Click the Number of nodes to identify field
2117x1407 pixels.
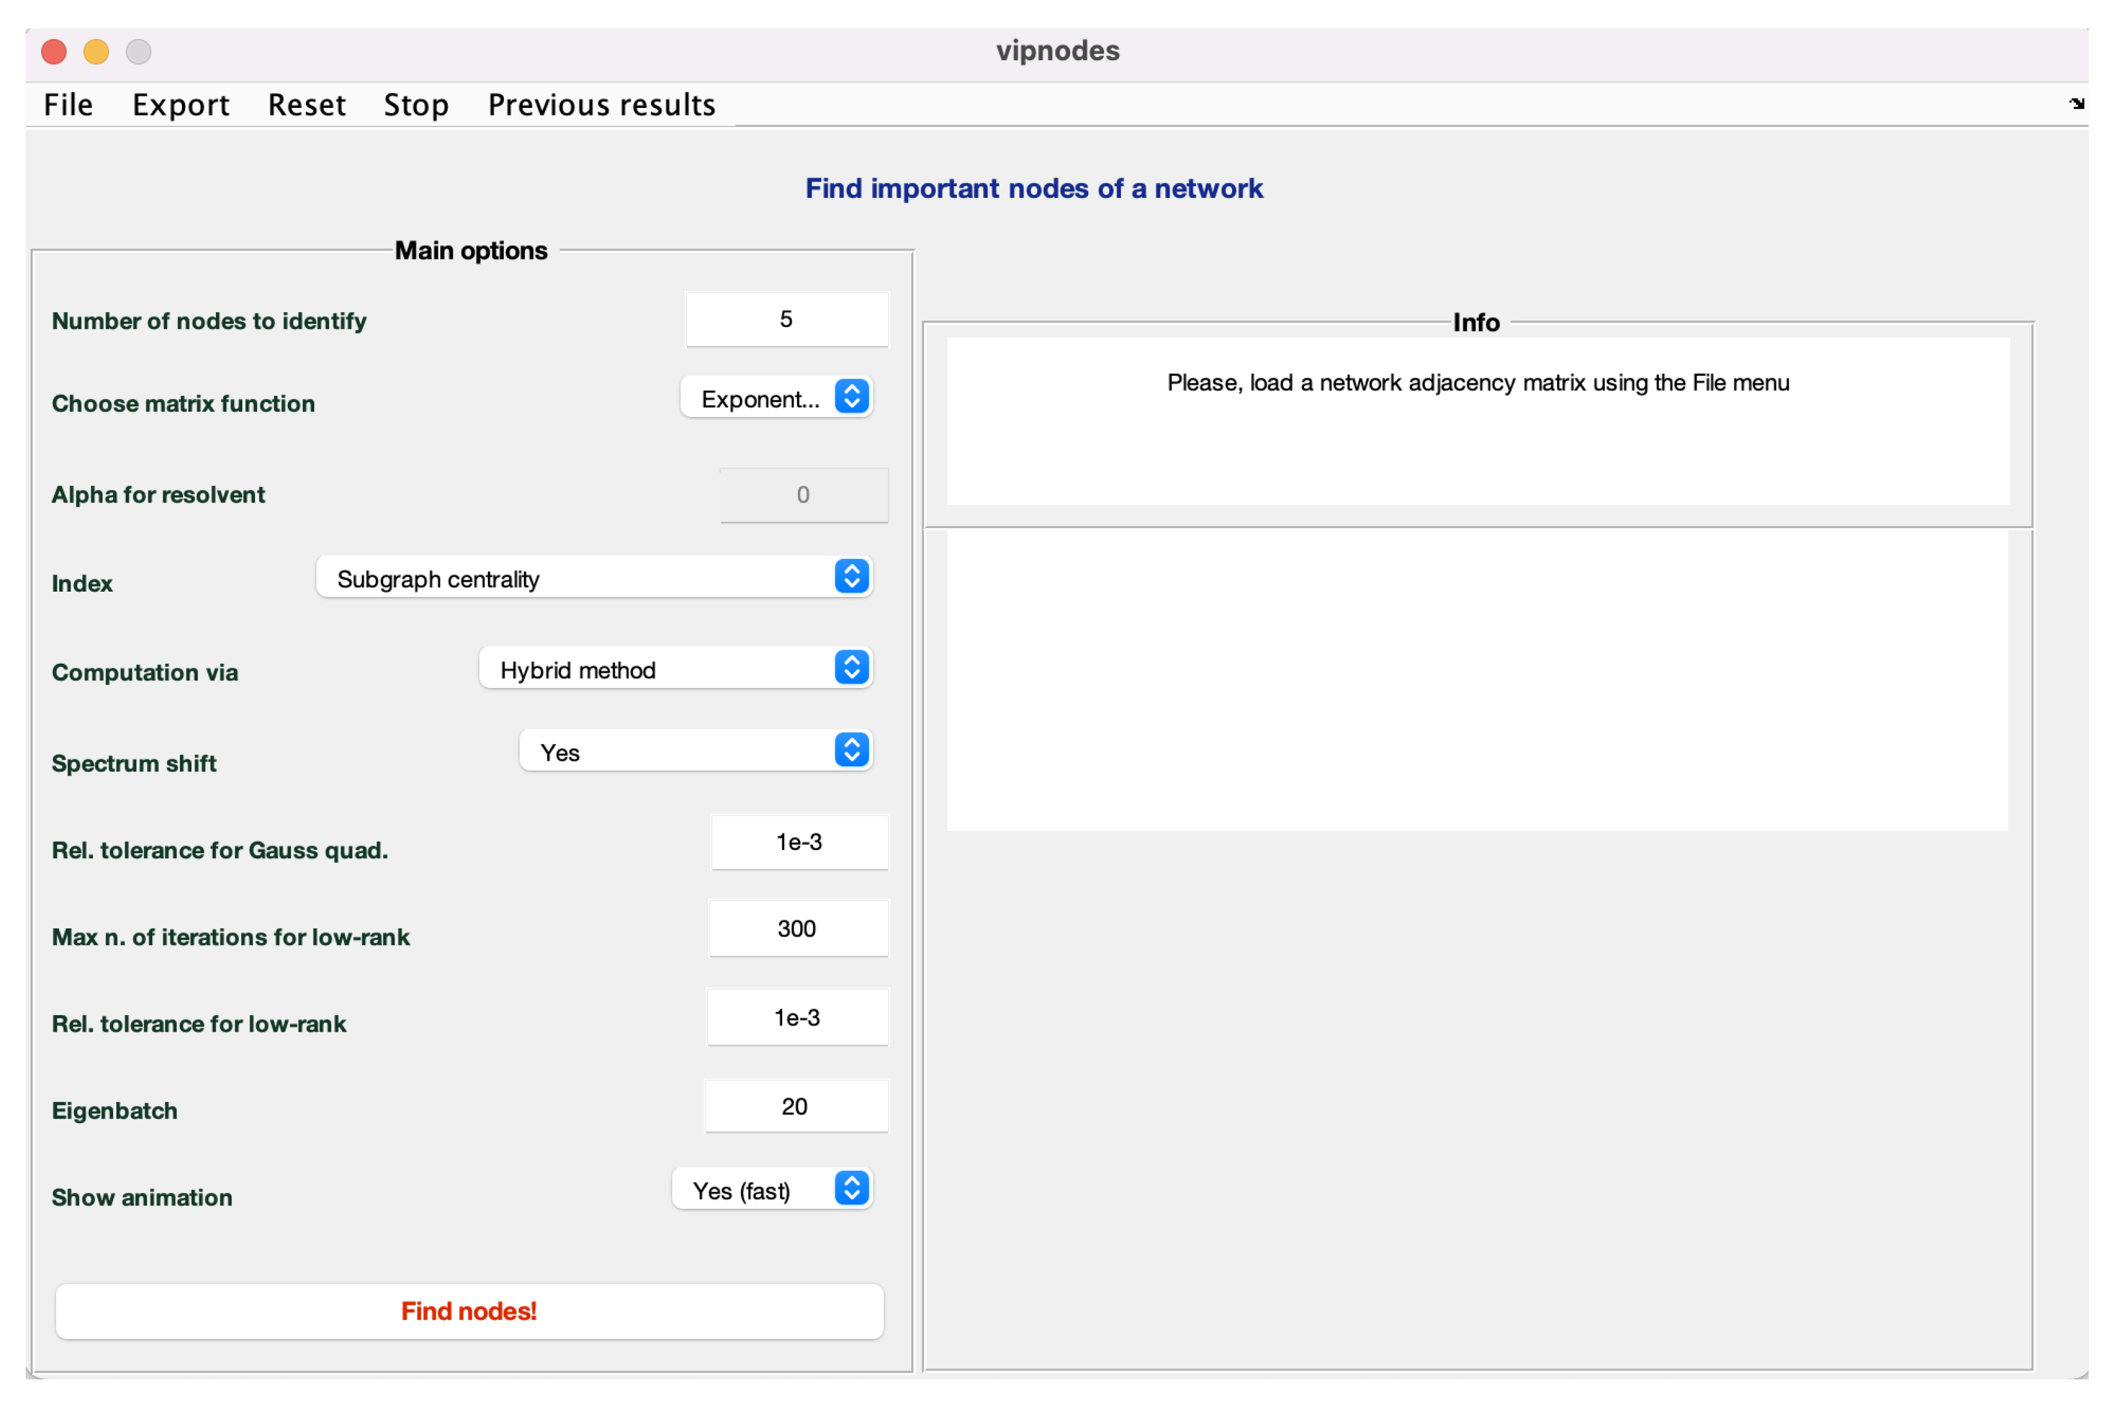[786, 319]
